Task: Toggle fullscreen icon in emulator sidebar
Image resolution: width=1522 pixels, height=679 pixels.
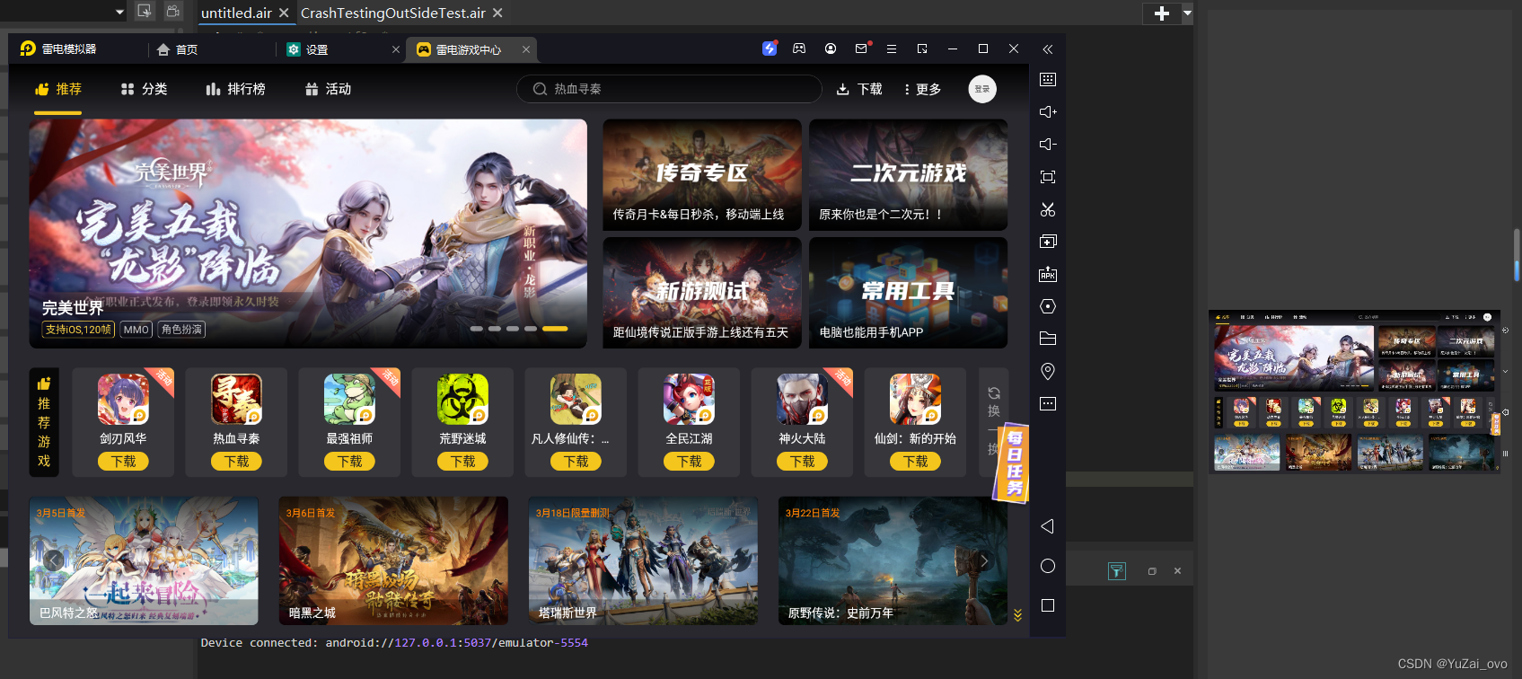Action: pyautogui.click(x=1047, y=177)
